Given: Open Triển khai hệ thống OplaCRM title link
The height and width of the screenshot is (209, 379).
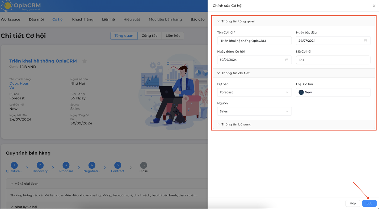Looking at the screenshot, I should [43, 61].
